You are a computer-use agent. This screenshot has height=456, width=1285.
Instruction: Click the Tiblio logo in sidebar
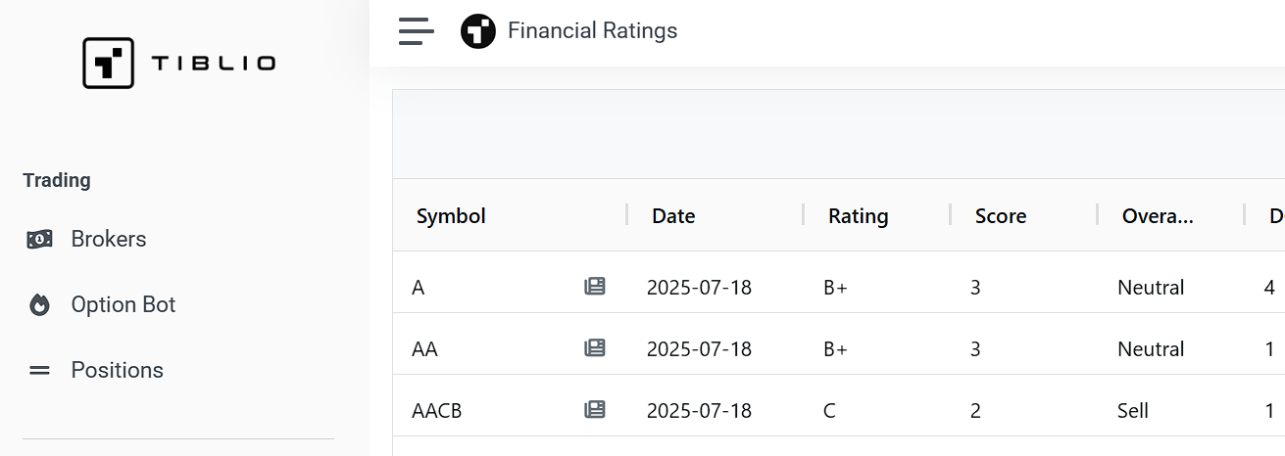pos(179,64)
